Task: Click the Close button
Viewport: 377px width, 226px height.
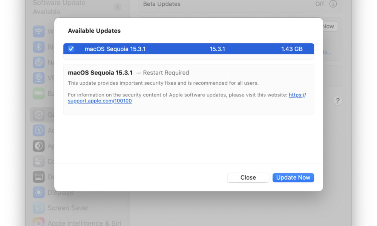Action: point(248,177)
